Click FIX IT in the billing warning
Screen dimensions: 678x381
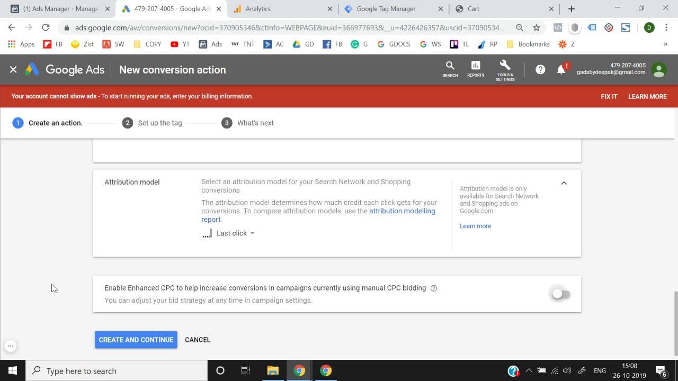[609, 96]
